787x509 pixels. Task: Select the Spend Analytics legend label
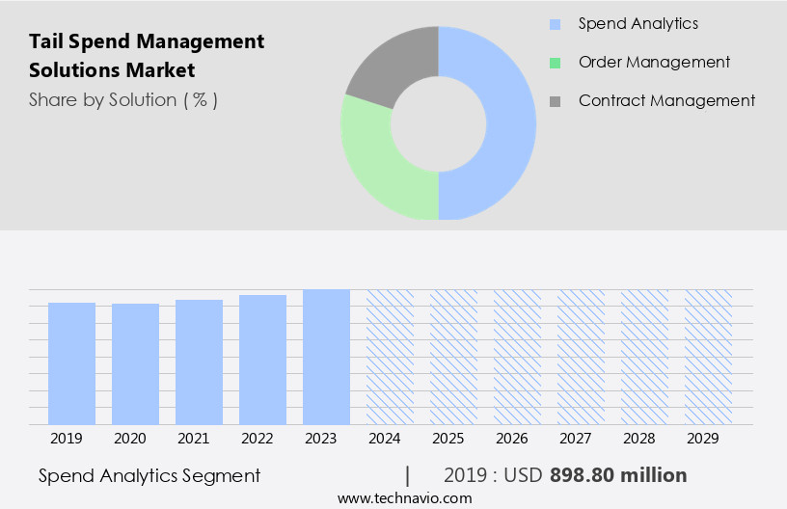coord(638,24)
